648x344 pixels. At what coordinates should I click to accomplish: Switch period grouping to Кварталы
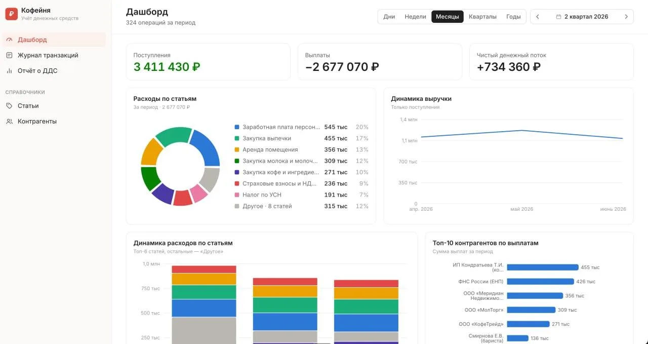pyautogui.click(x=482, y=17)
